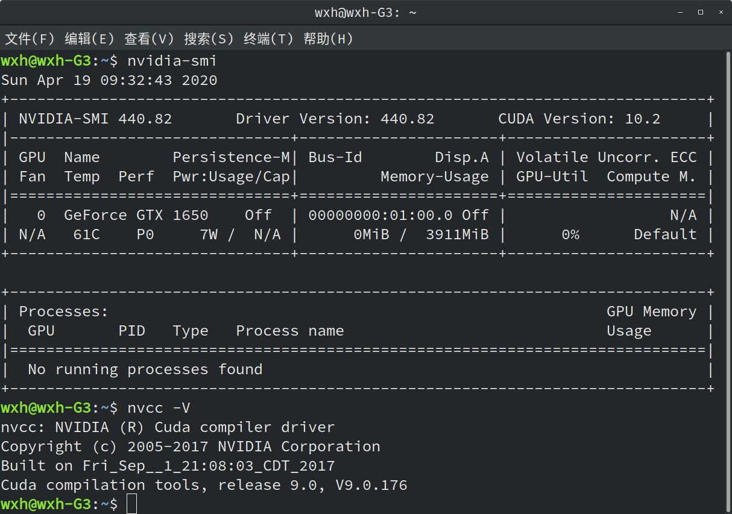Open the 编辑(E) menu

(88, 39)
